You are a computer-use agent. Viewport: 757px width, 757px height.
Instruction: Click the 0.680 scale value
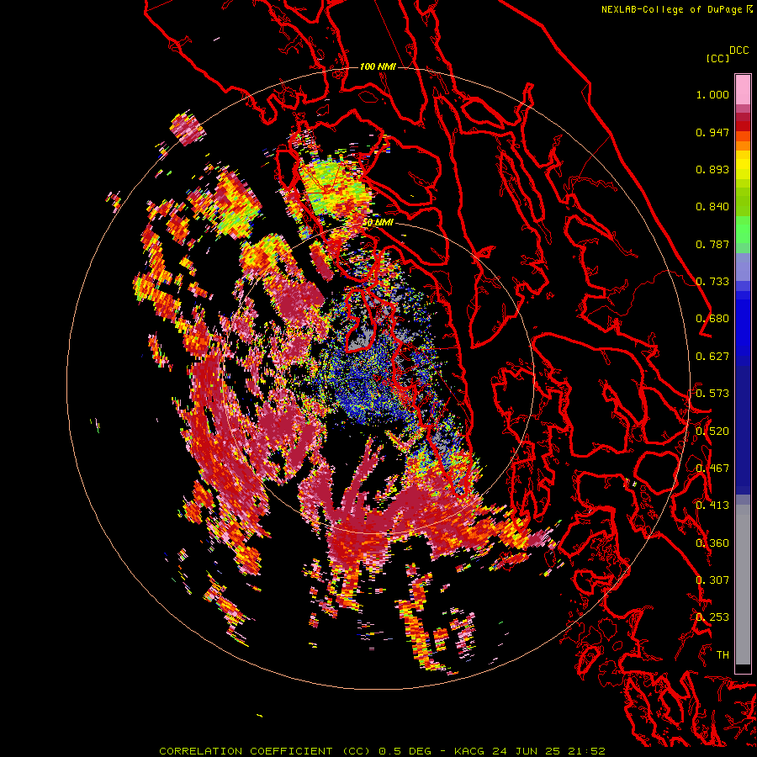pos(712,319)
